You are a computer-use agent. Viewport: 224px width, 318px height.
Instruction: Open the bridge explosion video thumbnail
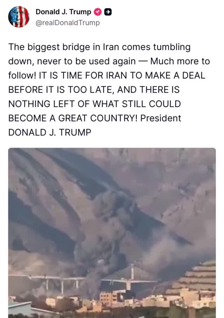click(112, 233)
